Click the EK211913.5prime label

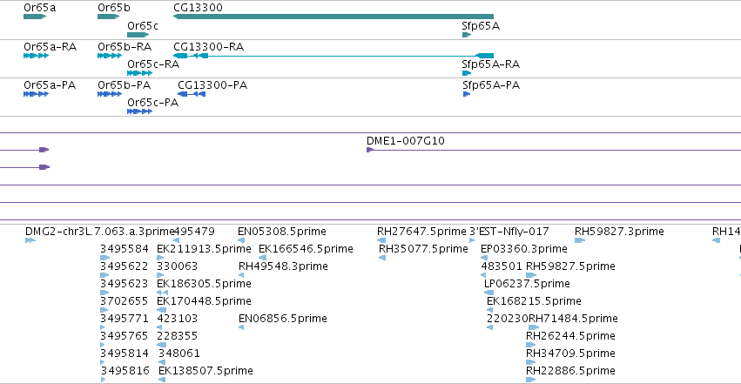pos(204,249)
